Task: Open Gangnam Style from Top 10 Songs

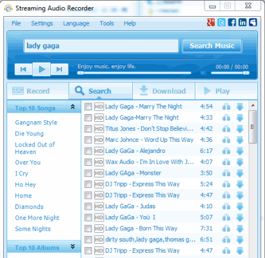Action: (x=36, y=123)
